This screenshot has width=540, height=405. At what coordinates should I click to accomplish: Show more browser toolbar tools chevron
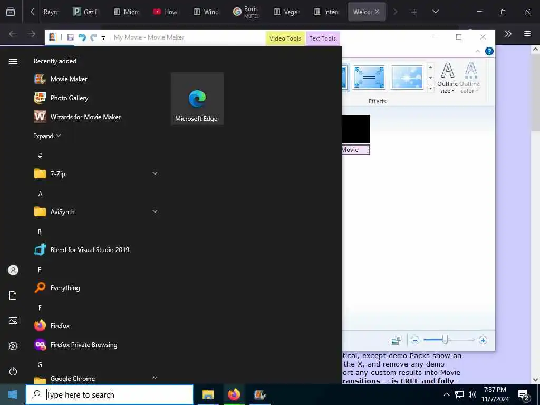coord(508,34)
